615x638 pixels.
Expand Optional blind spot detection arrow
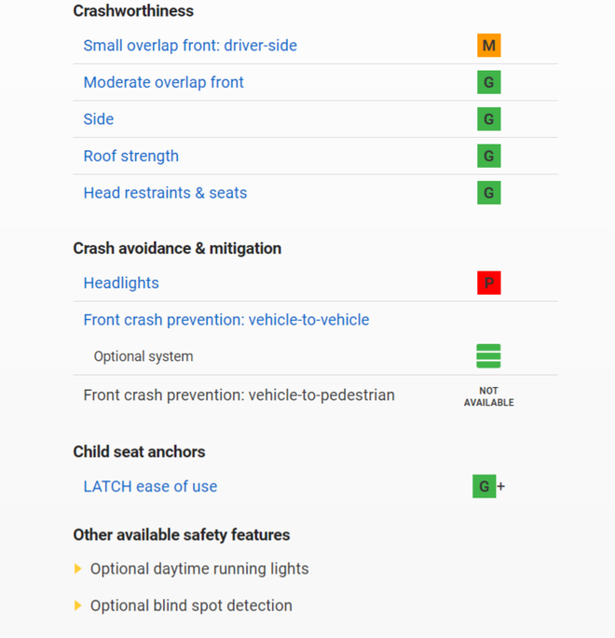coord(78,606)
